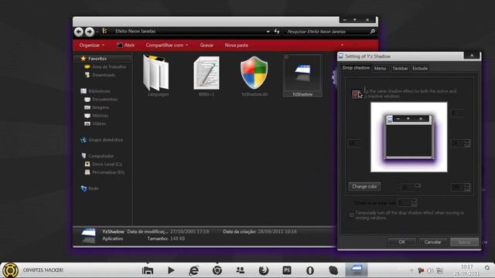Image resolution: width=495 pixels, height=278 pixels.
Task: Open the text document file icon
Action: (x=207, y=73)
